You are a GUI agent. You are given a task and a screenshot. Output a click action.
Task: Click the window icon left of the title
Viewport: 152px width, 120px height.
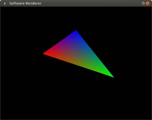pyautogui.click(x=5, y=3)
